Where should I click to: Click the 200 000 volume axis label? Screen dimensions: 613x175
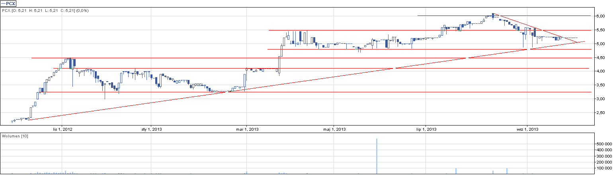tap(603, 162)
